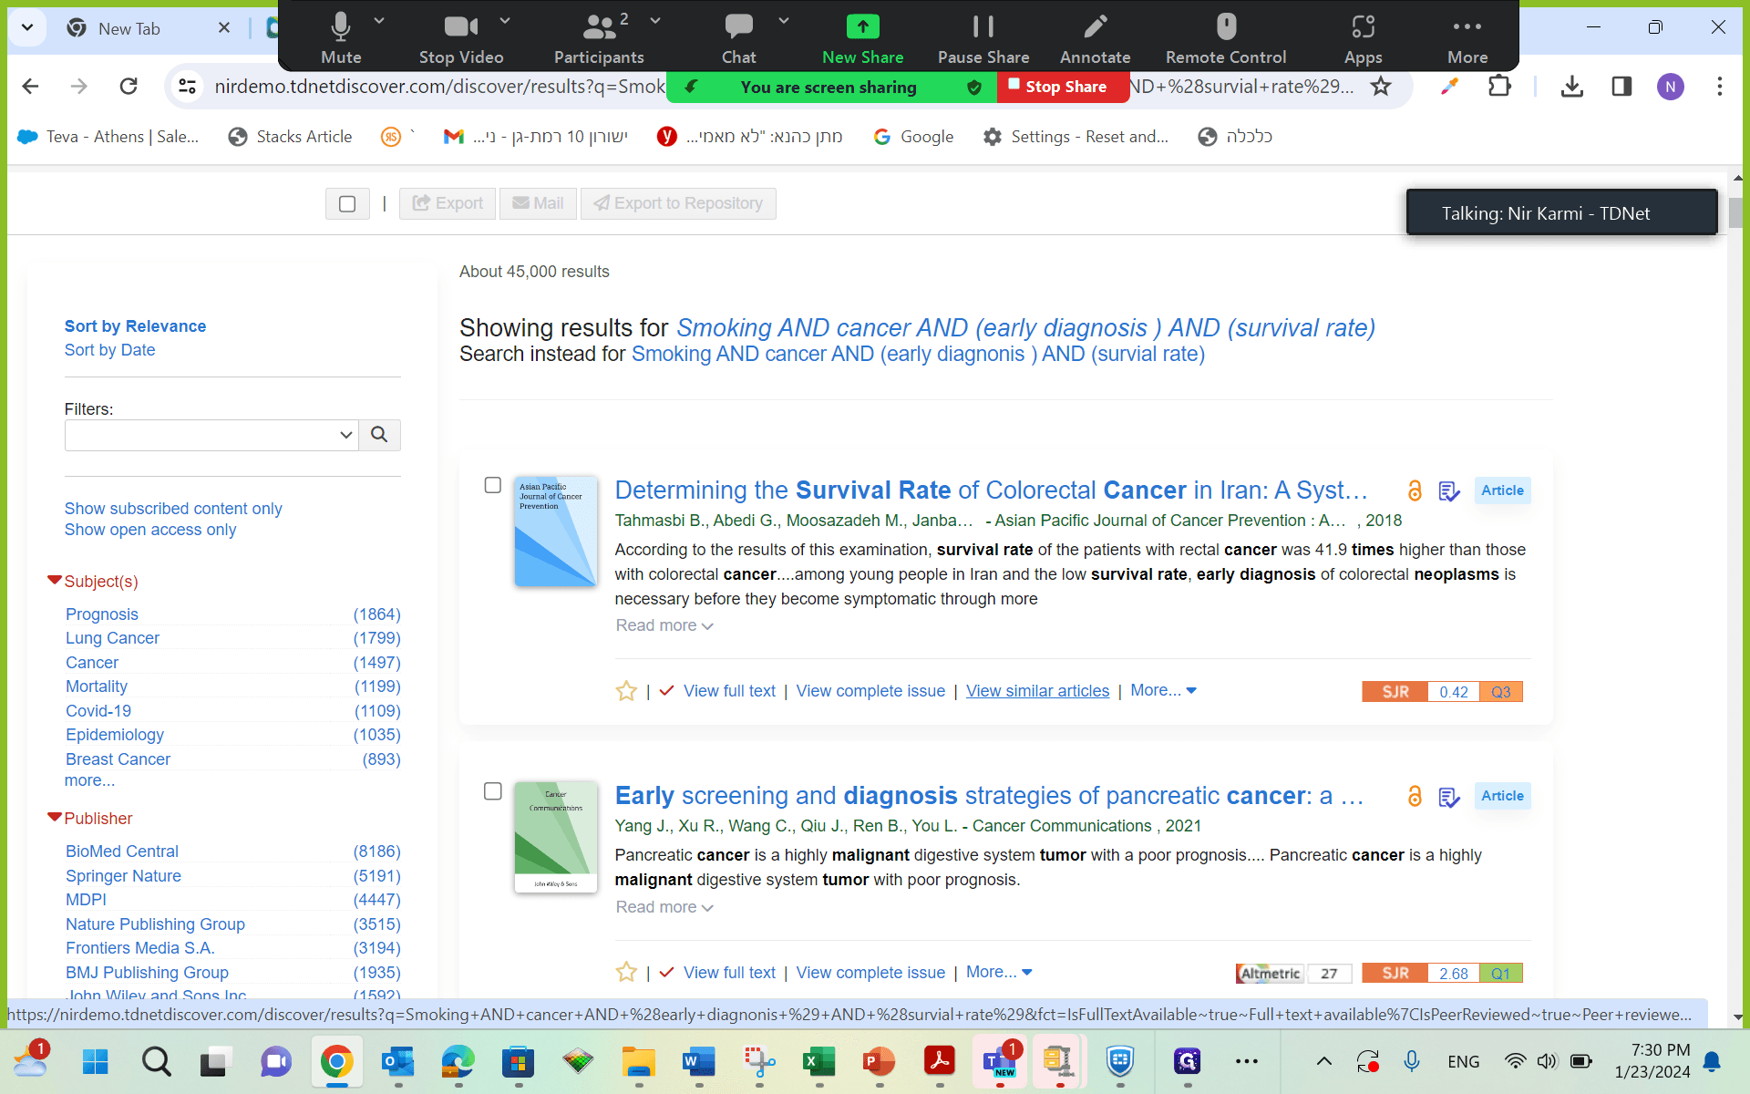Screen dimensions: 1750x1094
Task: Expand Read more on Colorectal article
Action: (x=664, y=625)
